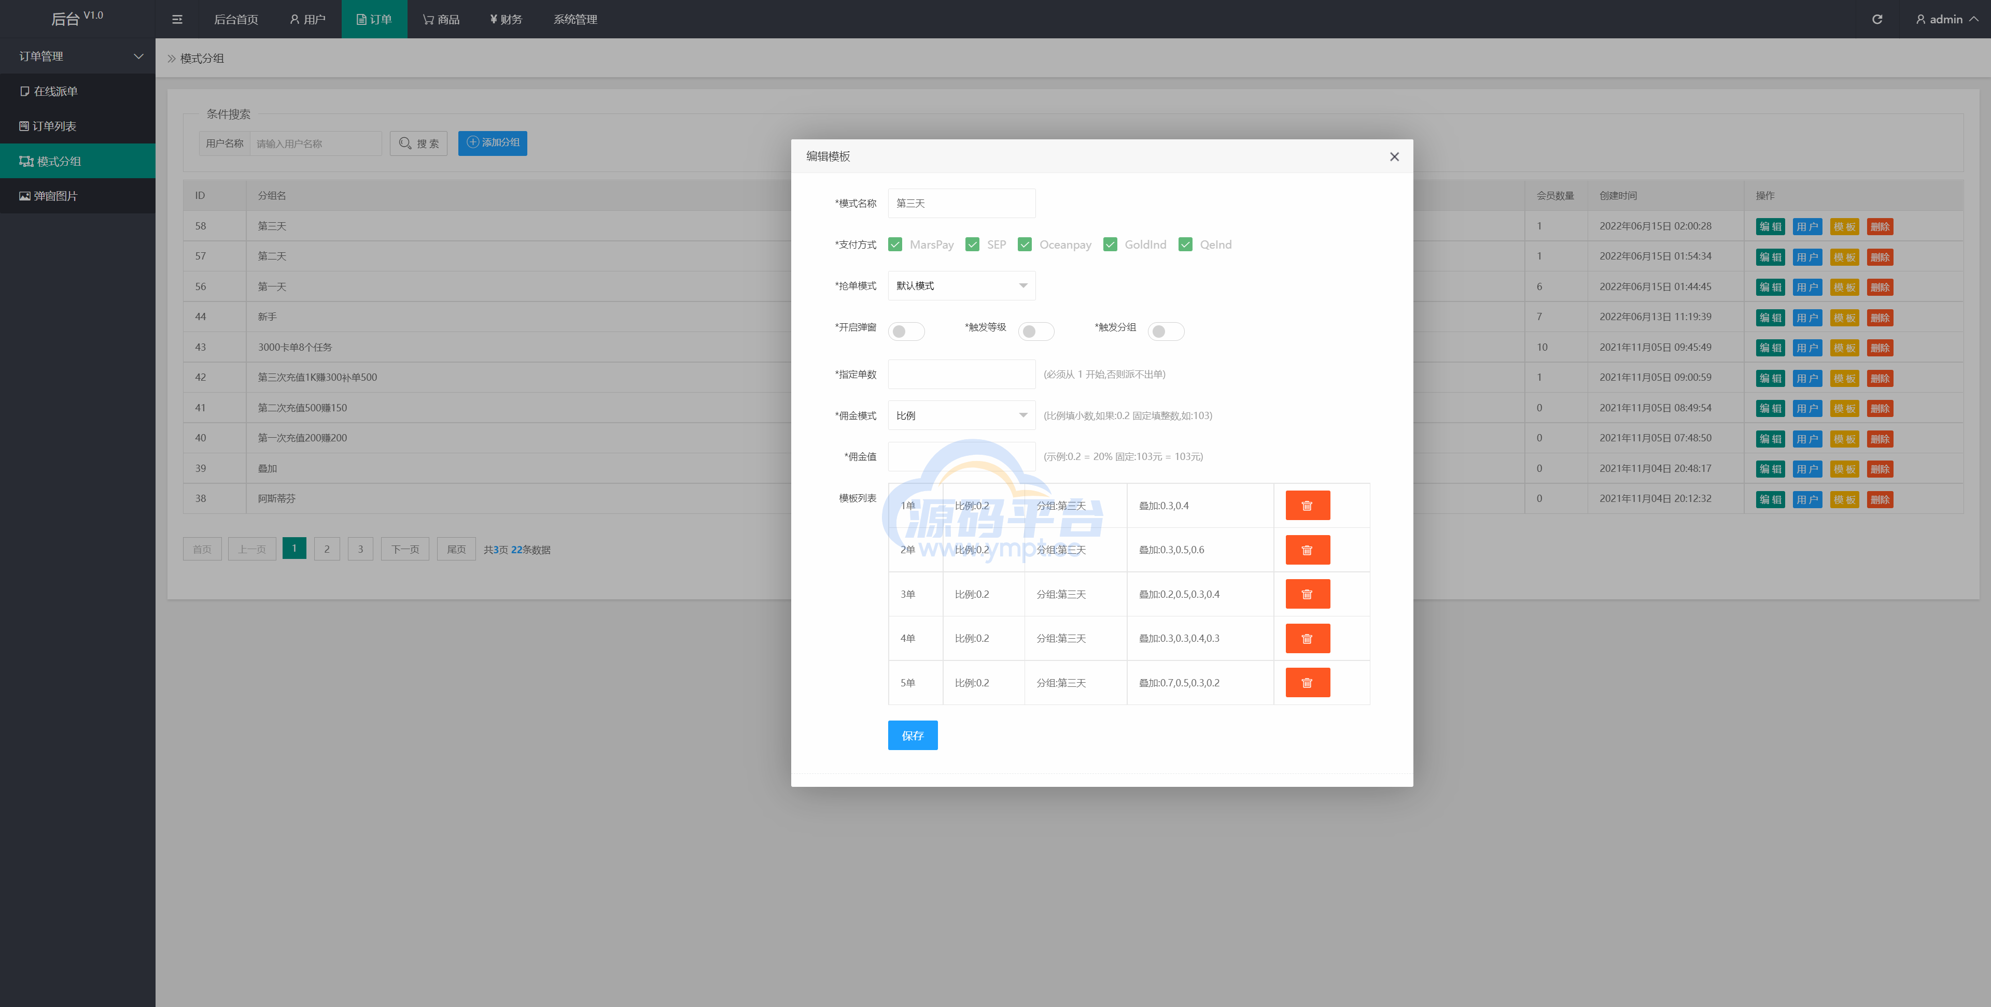Screen dimensions: 1991x1007
Task: Open the admin user menu
Action: pyautogui.click(x=1946, y=19)
